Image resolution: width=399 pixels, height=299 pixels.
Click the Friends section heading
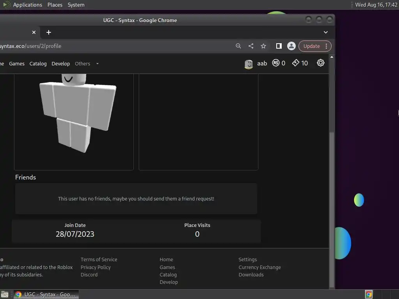click(25, 177)
